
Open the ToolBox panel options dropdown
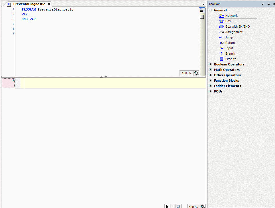[x=263, y=4]
